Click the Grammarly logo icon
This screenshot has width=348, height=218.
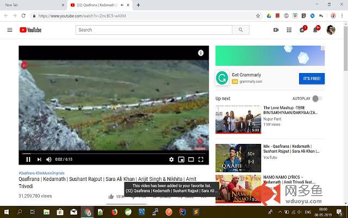click(x=222, y=78)
